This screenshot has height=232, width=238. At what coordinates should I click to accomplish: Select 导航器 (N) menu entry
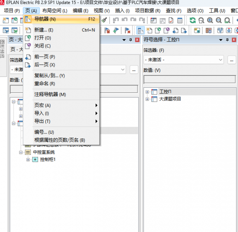click(62, 19)
